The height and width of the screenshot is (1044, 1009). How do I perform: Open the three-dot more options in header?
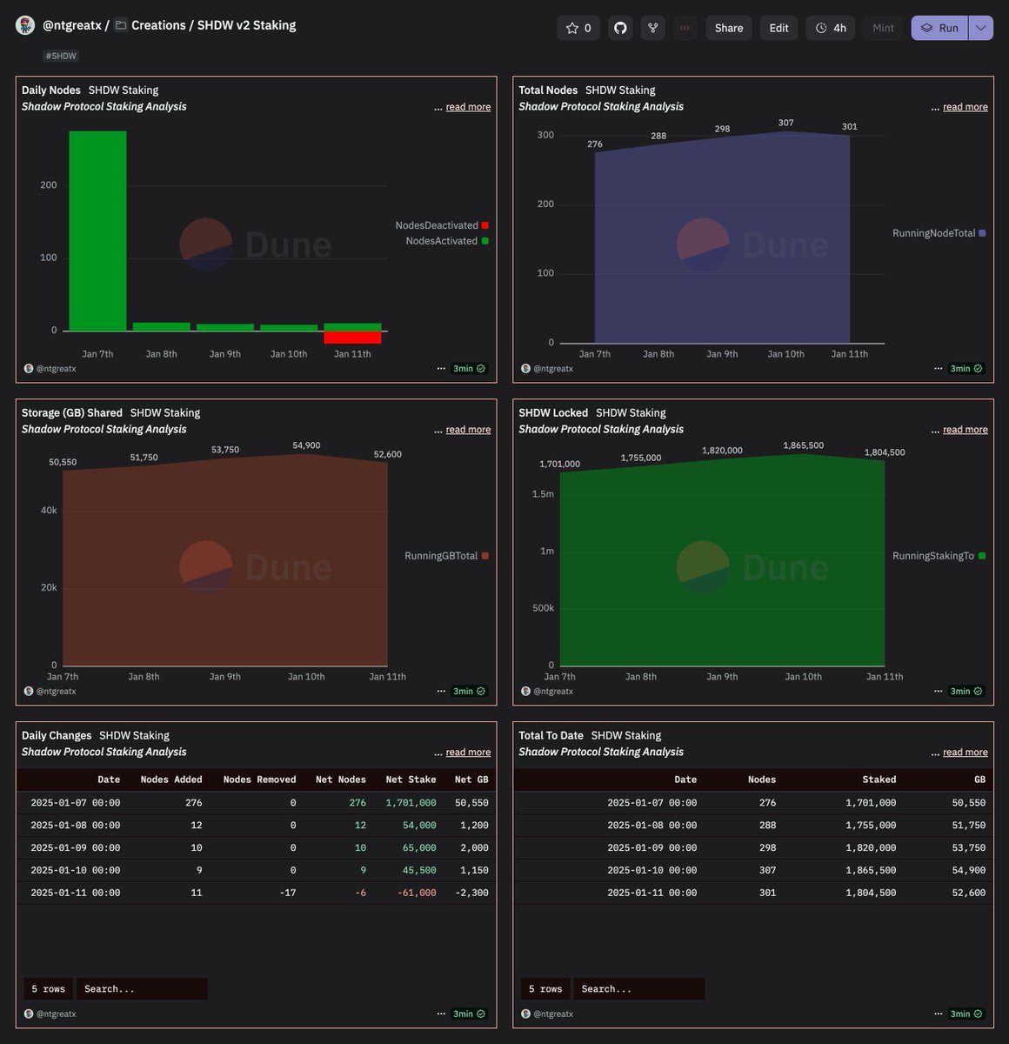[685, 28]
